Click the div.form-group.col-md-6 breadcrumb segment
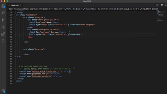167x94 pixels. tap(127, 9)
